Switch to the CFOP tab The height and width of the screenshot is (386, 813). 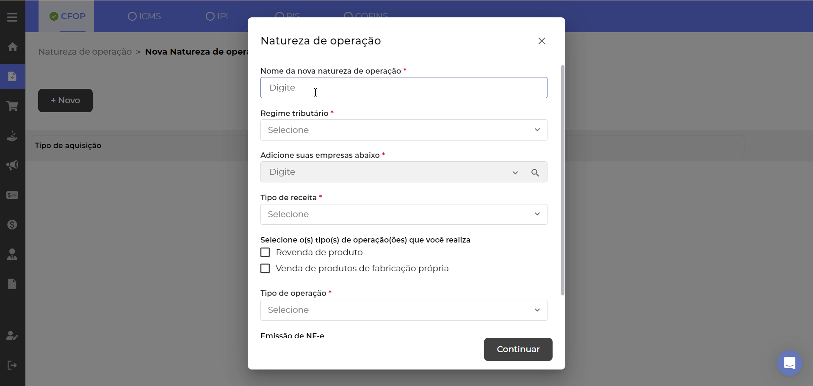(67, 17)
